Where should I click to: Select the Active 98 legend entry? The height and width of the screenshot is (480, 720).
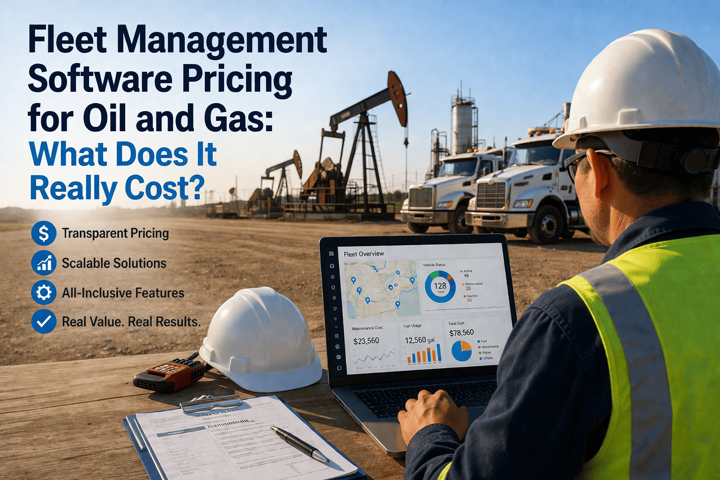pyautogui.click(x=467, y=273)
